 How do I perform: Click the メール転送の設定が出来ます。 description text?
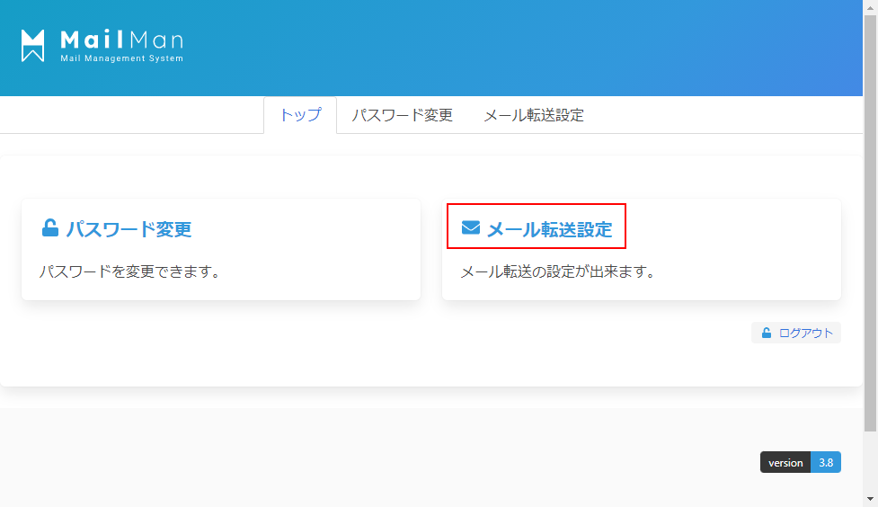557,271
